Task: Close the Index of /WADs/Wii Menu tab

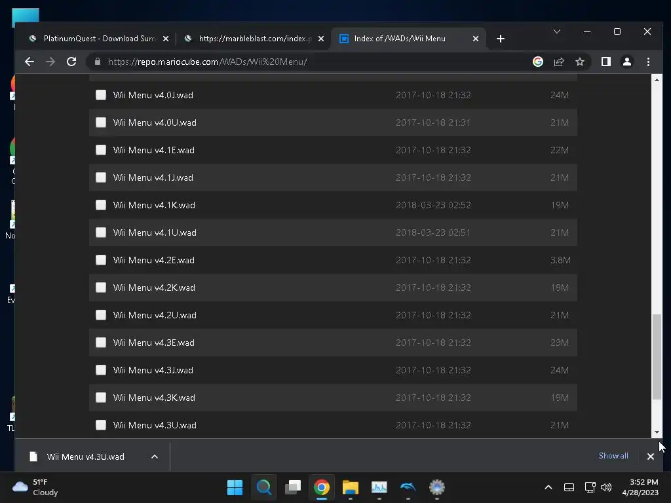Action: pyautogui.click(x=476, y=39)
